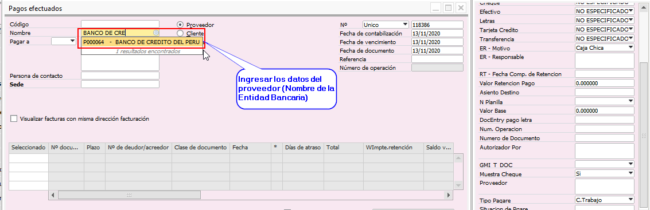Click the ER - Responsable text box

click(605, 61)
